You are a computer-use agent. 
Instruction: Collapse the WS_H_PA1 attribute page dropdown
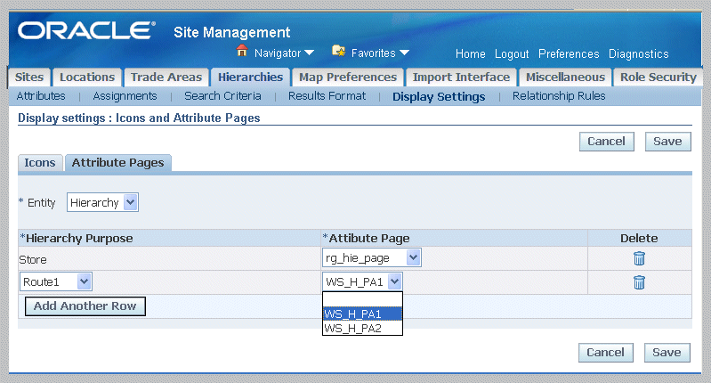click(362, 281)
